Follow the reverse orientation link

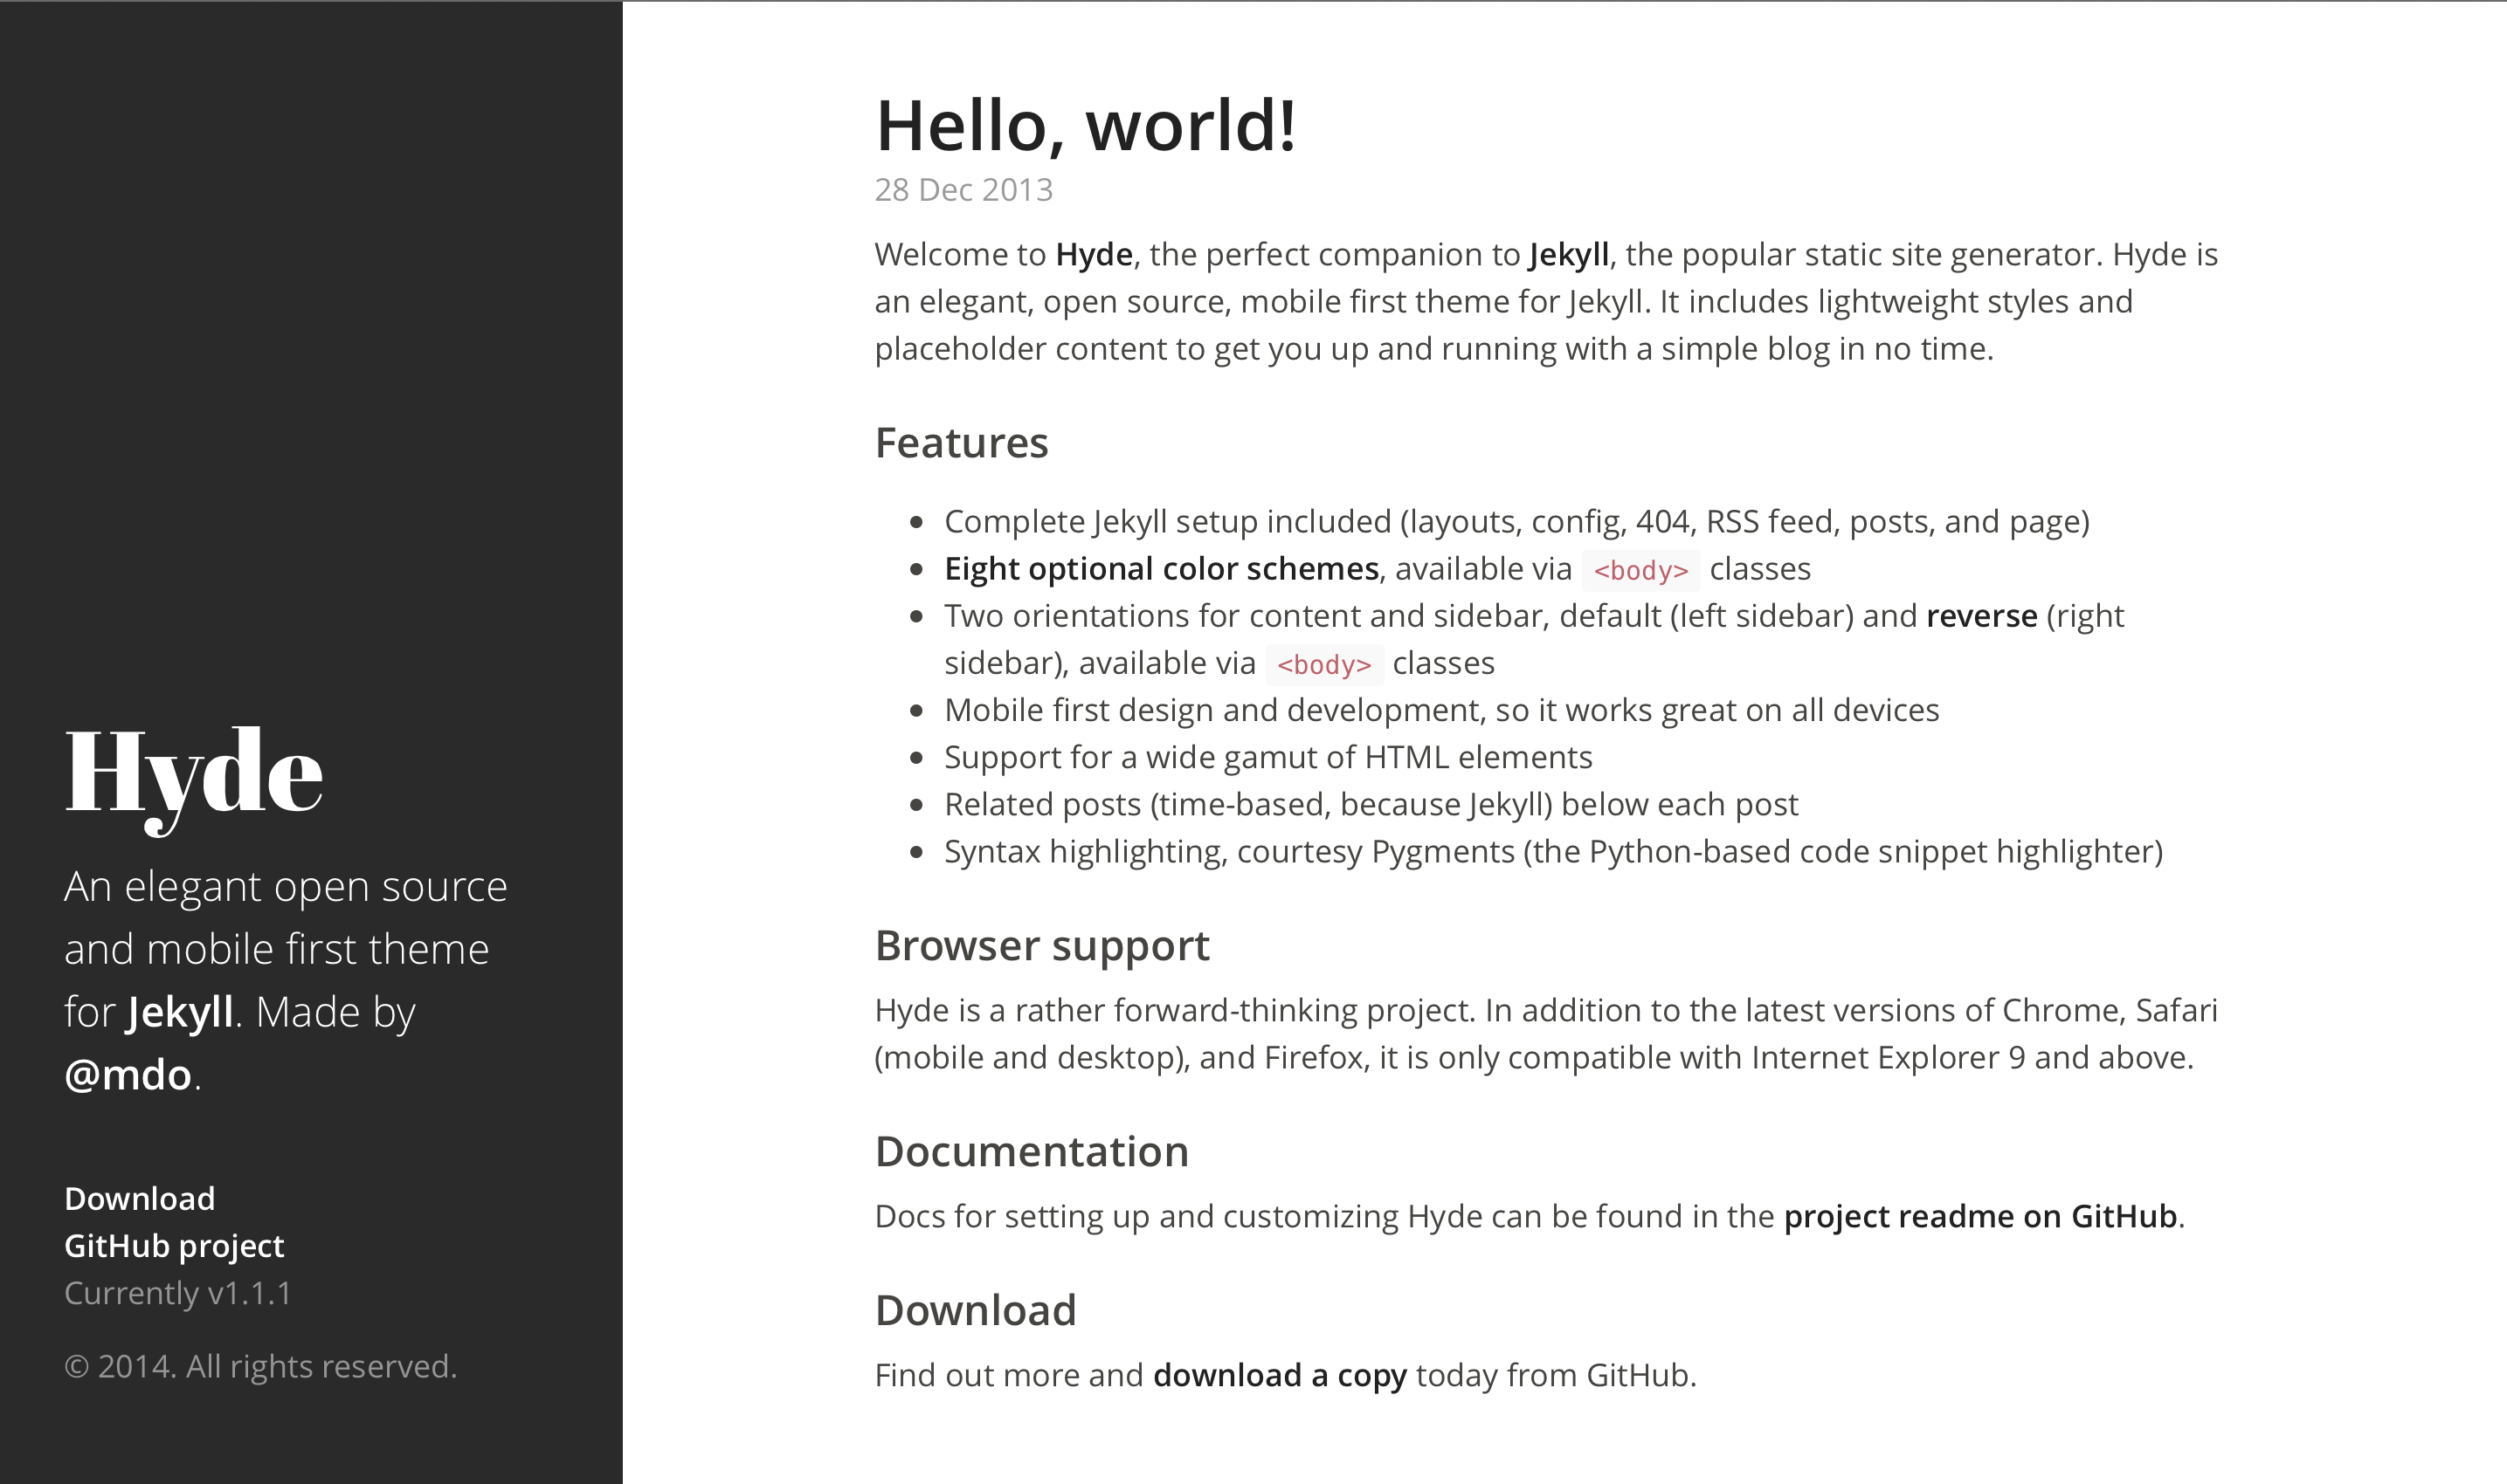click(1982, 615)
